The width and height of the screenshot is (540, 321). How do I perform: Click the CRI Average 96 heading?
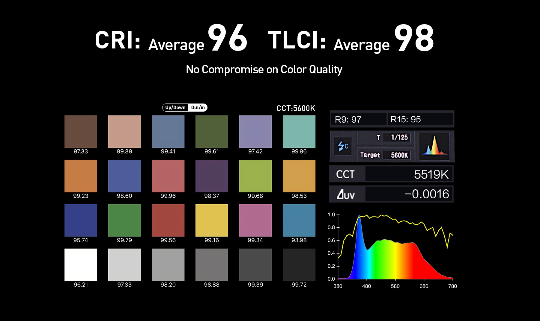point(171,39)
